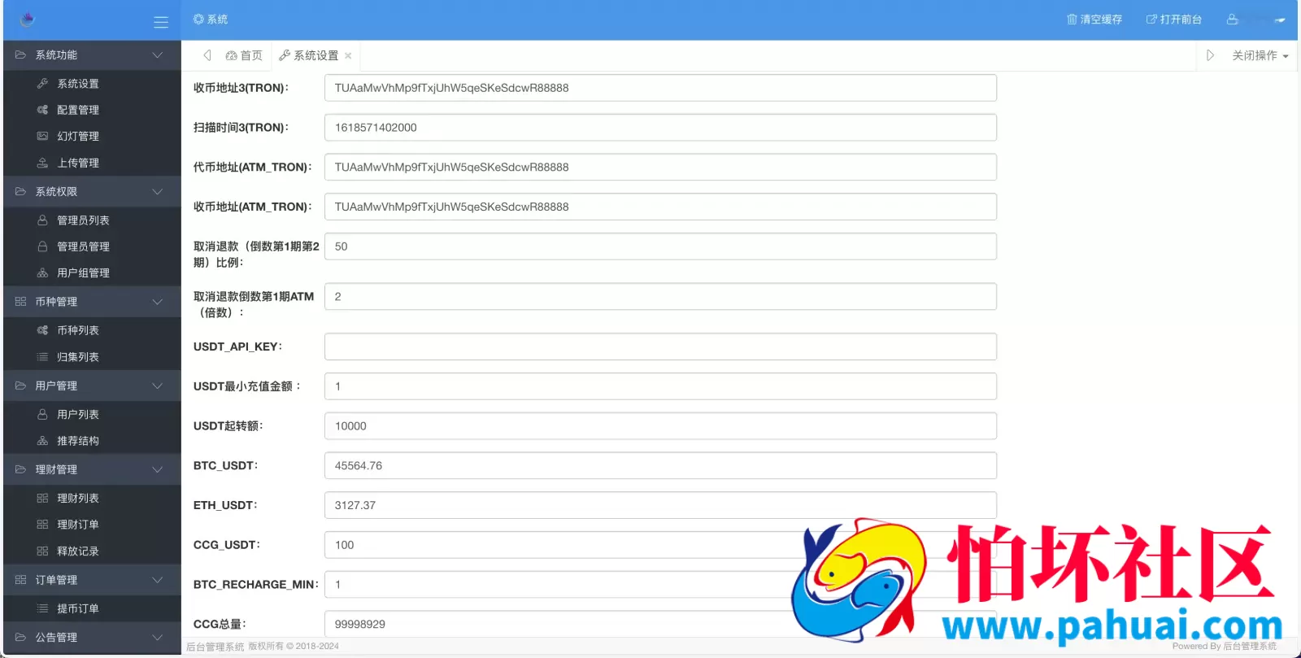This screenshot has height=658, width=1301.
Task: Click the gears icon beside 配置管理
Action: (42, 110)
